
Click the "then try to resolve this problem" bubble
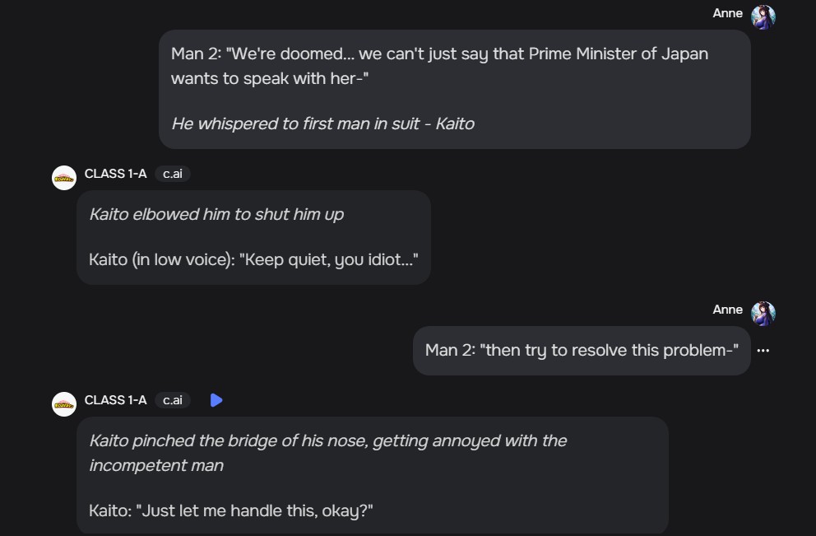[581, 351]
